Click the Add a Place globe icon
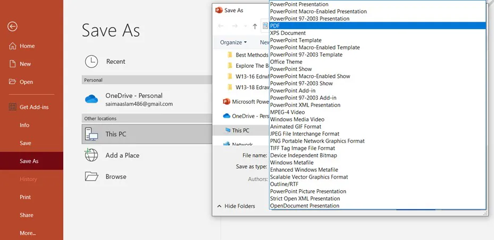The image size is (494, 240). [x=91, y=155]
